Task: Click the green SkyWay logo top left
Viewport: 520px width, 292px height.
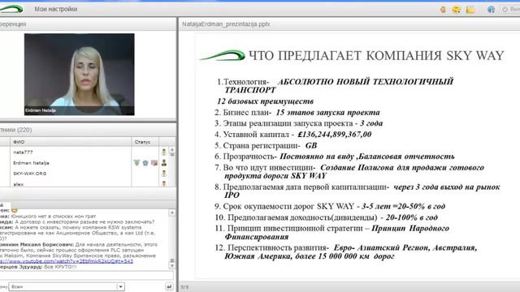Action: point(11,9)
